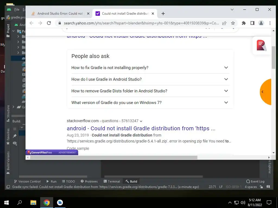The width and height of the screenshot is (278, 208).
Task: Open stackoverflow result breadcrumb dropdown arrow
Action: click(141, 121)
